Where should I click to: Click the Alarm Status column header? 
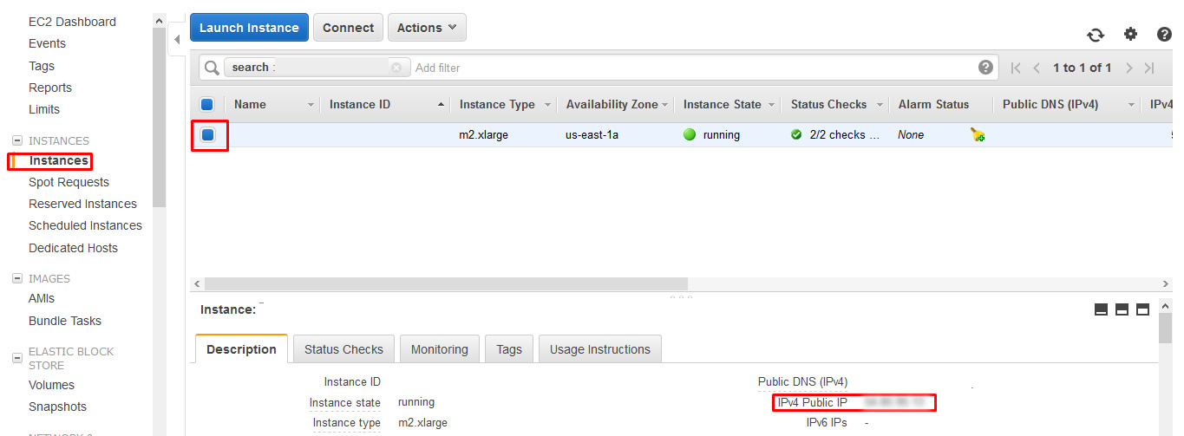tap(933, 105)
